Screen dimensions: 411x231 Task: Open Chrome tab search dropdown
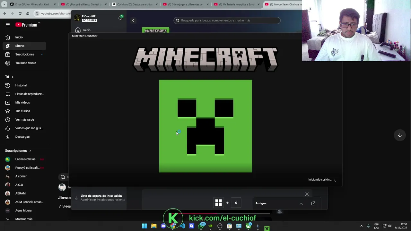4,4
